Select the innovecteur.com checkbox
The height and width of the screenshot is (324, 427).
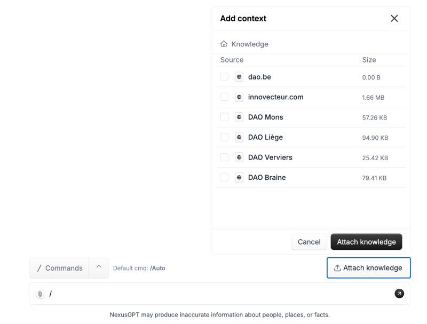pyautogui.click(x=224, y=97)
